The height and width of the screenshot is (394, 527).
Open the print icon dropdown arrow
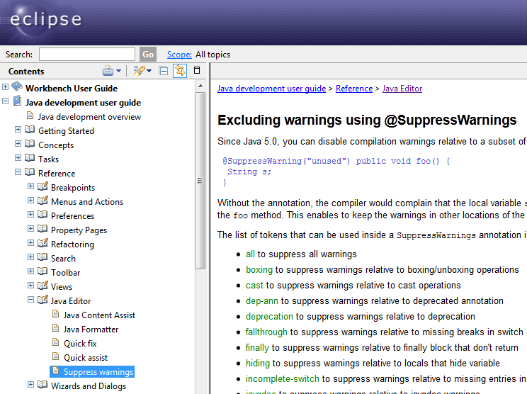(118, 71)
